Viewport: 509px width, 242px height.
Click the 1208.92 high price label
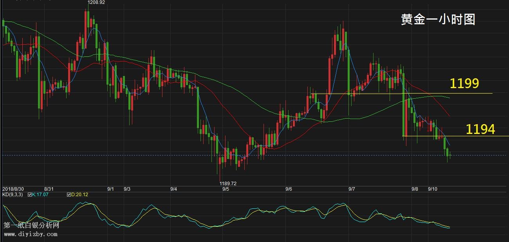(x=96, y=2)
